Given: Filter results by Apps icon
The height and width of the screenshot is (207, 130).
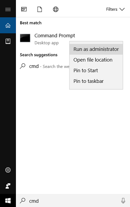Looking at the screenshot, I should 24,9.
